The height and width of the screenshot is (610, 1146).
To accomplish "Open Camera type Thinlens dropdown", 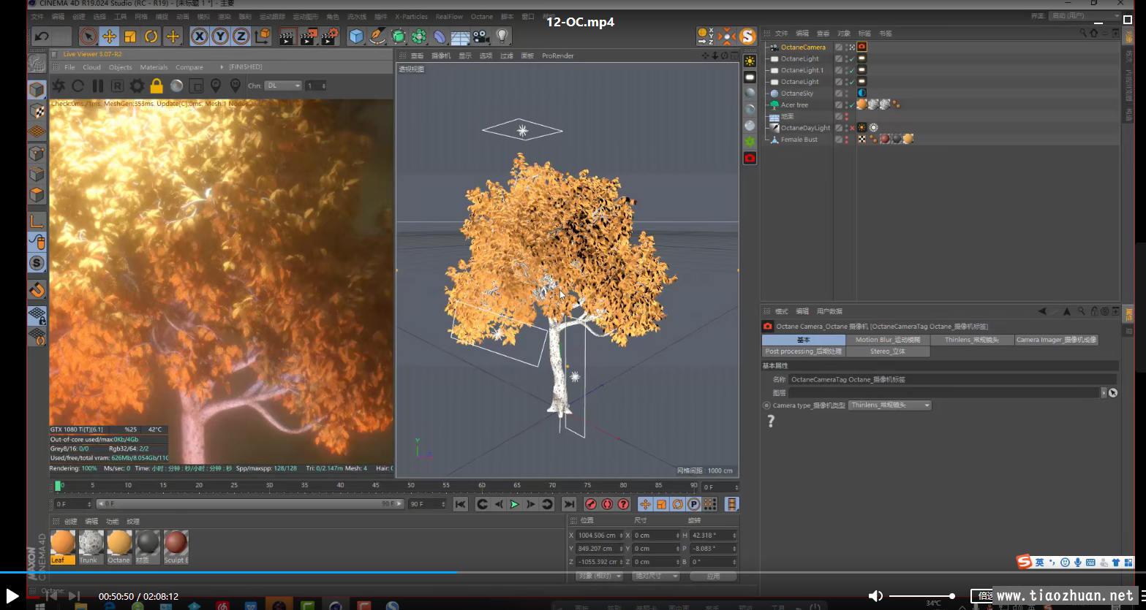I will [890, 405].
